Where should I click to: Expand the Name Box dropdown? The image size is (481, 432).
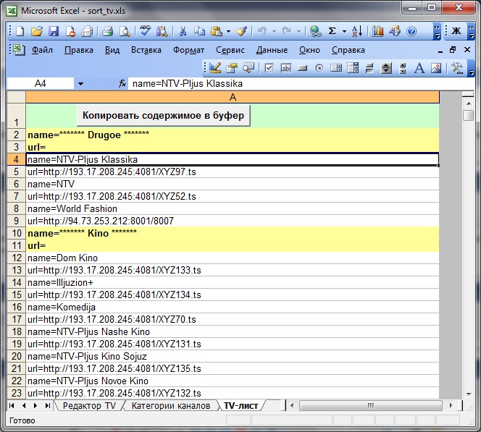(80, 84)
